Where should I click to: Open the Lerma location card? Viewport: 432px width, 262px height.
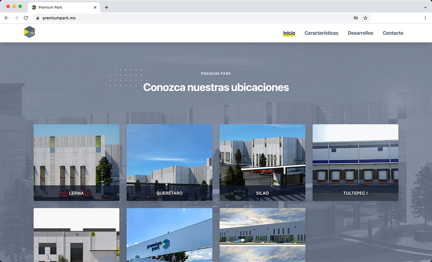point(76,162)
